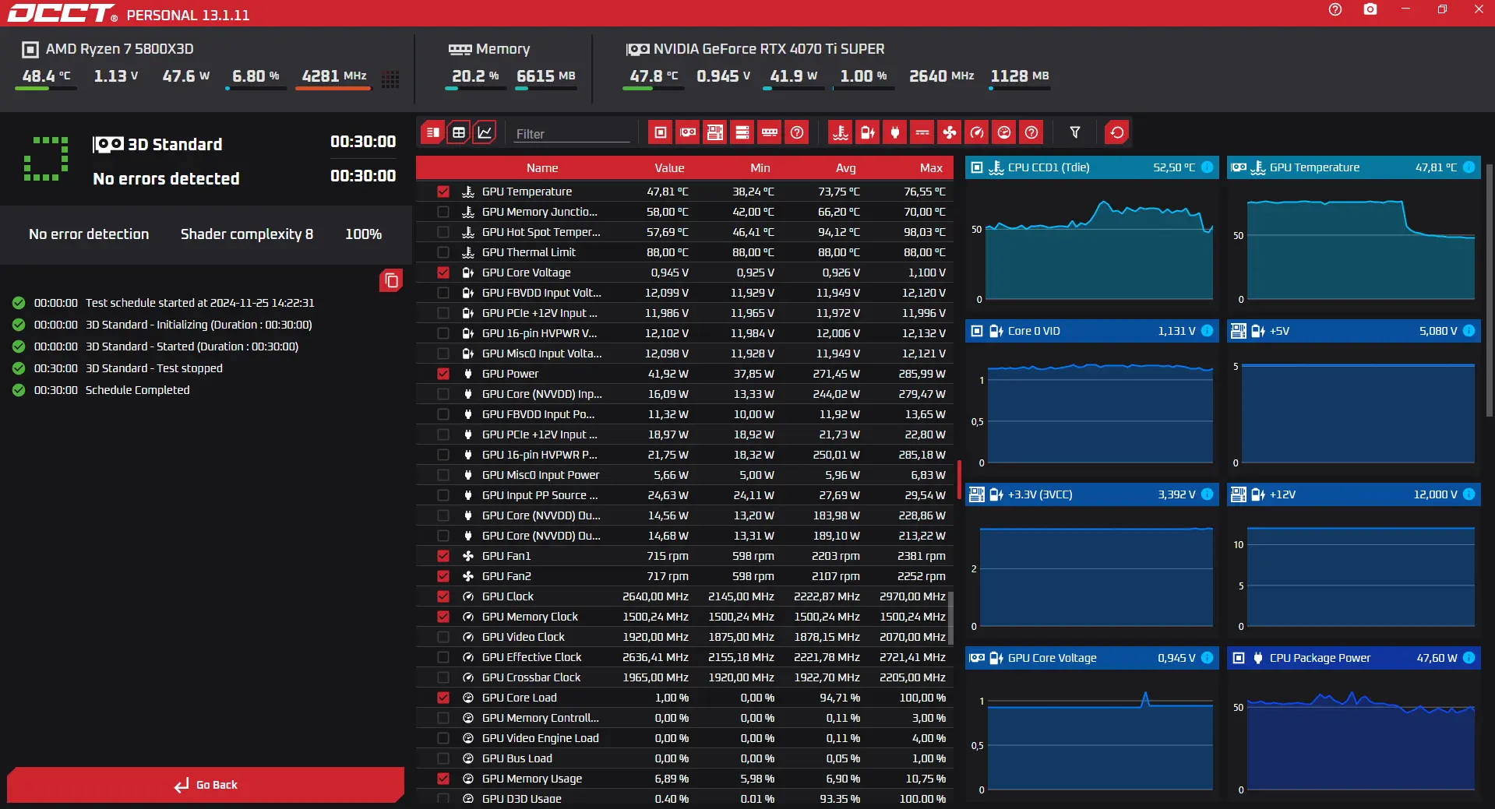This screenshot has height=809, width=1495.
Task: Open info for CPU Package Power graph
Action: [x=1469, y=658]
